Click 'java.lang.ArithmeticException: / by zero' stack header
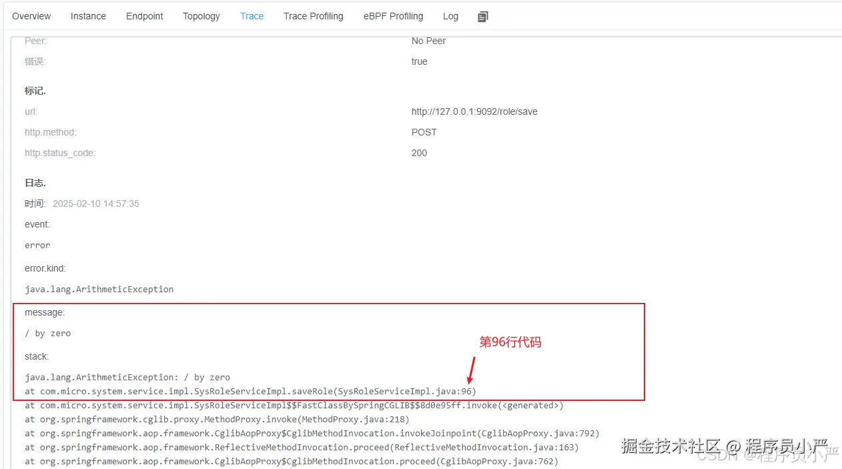This screenshot has width=842, height=469. tap(127, 377)
